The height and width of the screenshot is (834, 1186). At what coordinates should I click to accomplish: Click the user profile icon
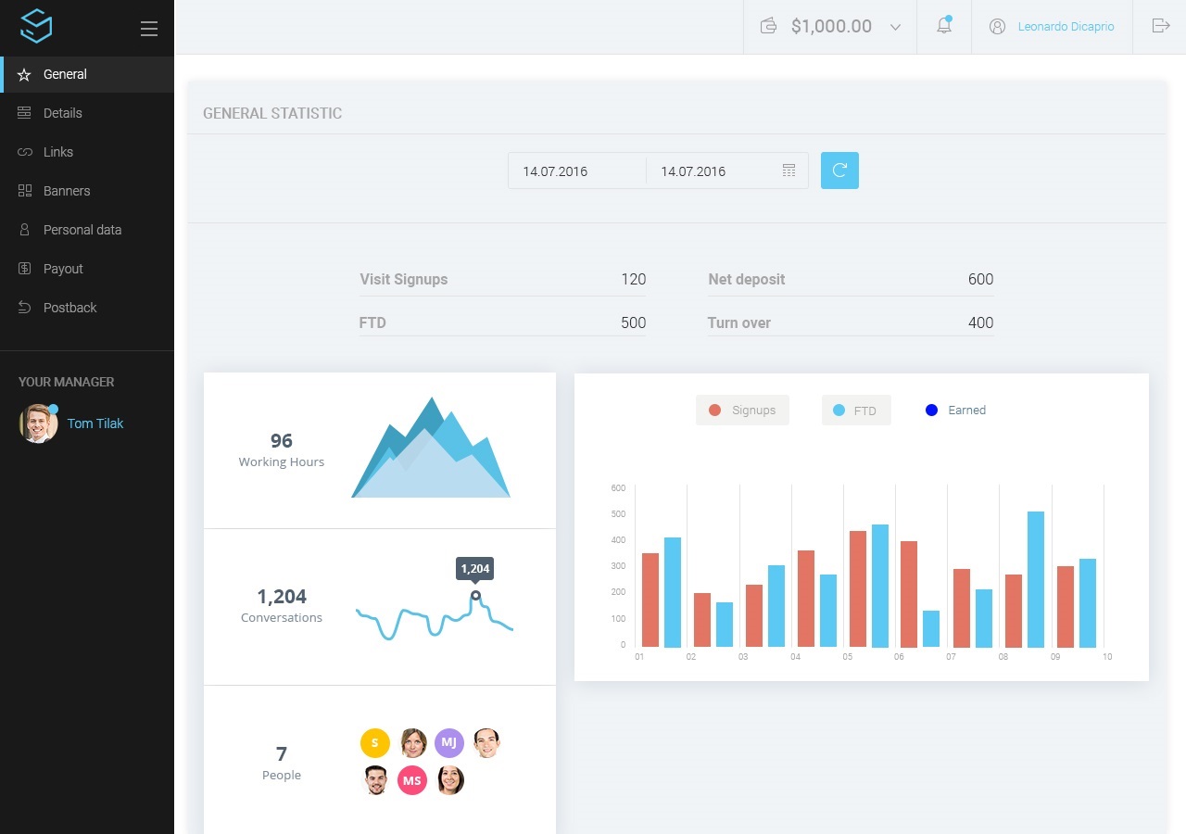997,27
